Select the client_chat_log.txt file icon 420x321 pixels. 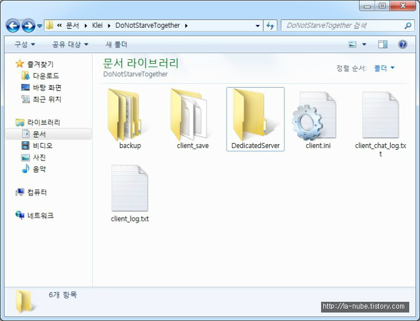coord(380,115)
